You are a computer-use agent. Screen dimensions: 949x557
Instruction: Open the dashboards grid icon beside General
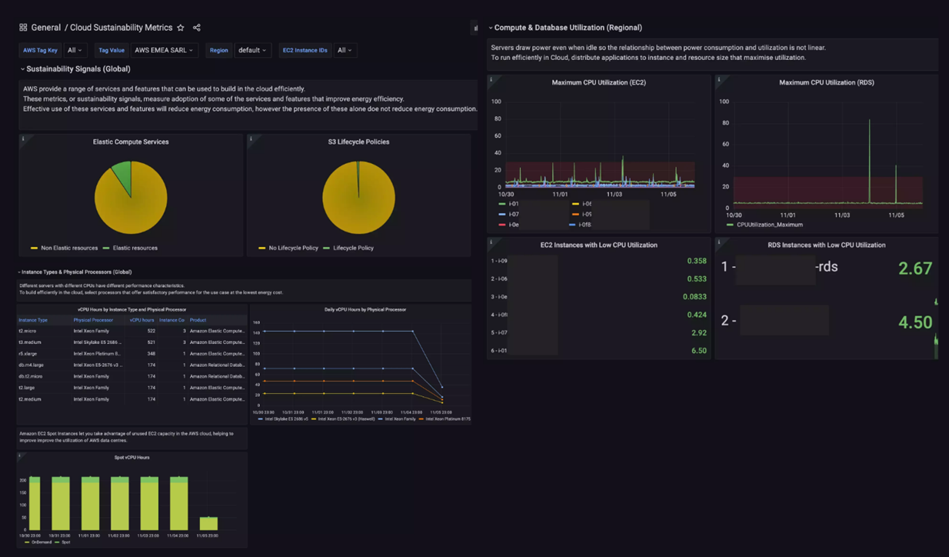[x=23, y=28]
